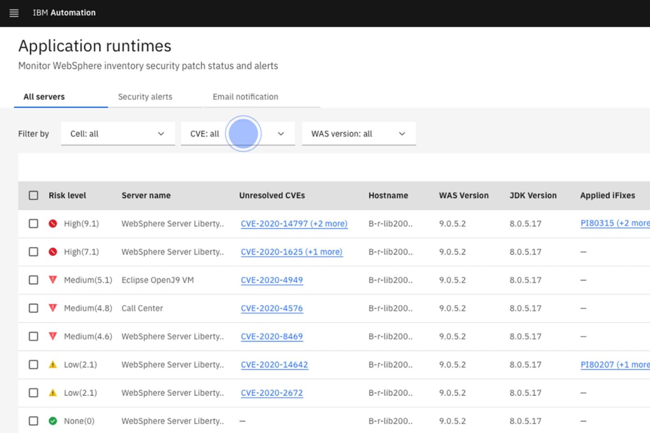Open the CVE-2020-4949 vulnerability link

point(272,280)
